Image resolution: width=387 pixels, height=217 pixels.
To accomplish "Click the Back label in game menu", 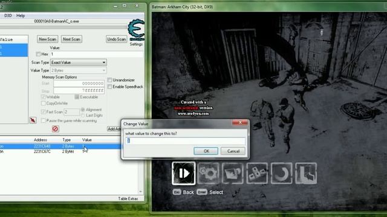I will coord(188,192).
